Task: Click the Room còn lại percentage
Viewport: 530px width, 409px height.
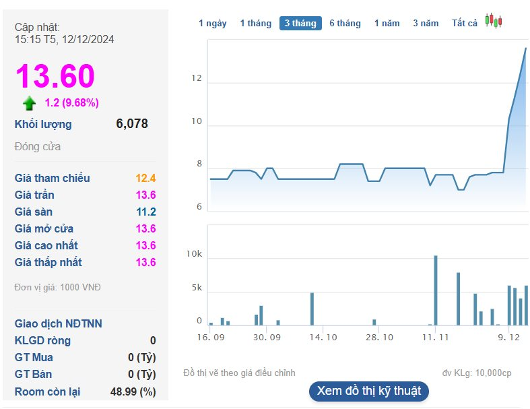Action: [133, 391]
